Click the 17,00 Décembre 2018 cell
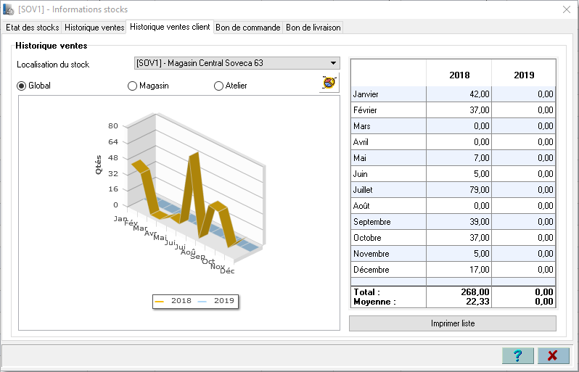The image size is (579, 372). click(x=459, y=270)
